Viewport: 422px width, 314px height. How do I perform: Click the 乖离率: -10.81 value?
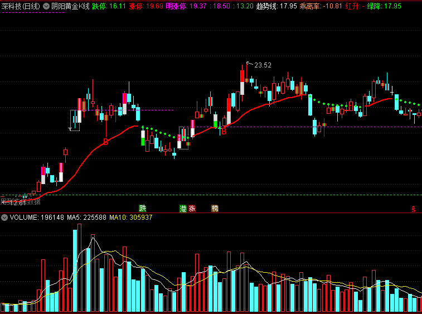click(321, 6)
